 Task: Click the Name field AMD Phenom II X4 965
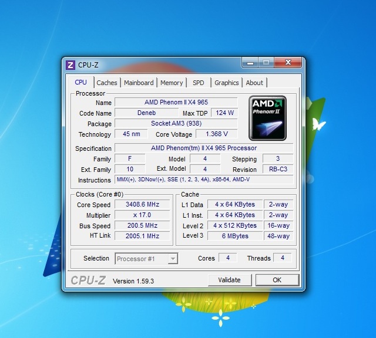click(176, 102)
